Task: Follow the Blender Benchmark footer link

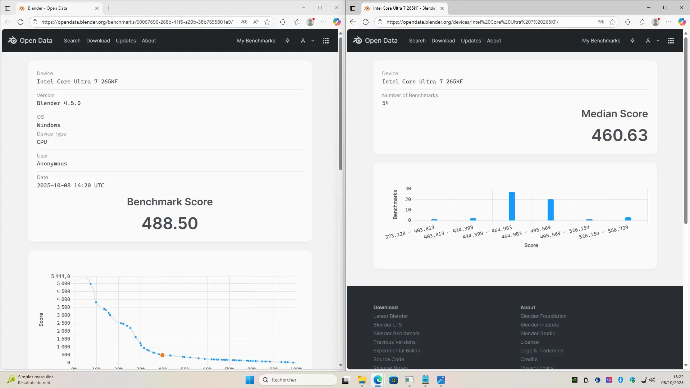Action: 396,333
